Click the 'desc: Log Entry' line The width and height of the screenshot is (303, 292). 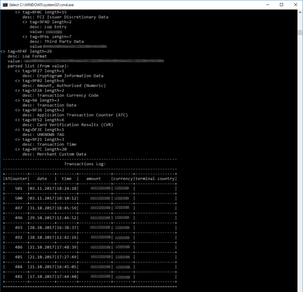click(48, 27)
